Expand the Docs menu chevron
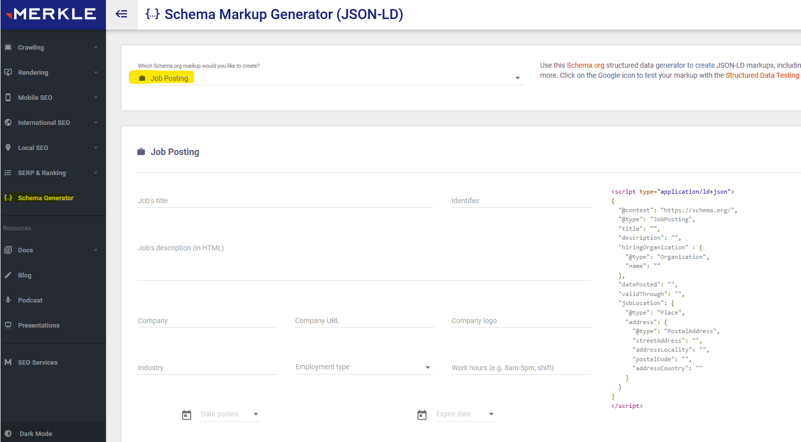The image size is (801, 442). click(96, 250)
